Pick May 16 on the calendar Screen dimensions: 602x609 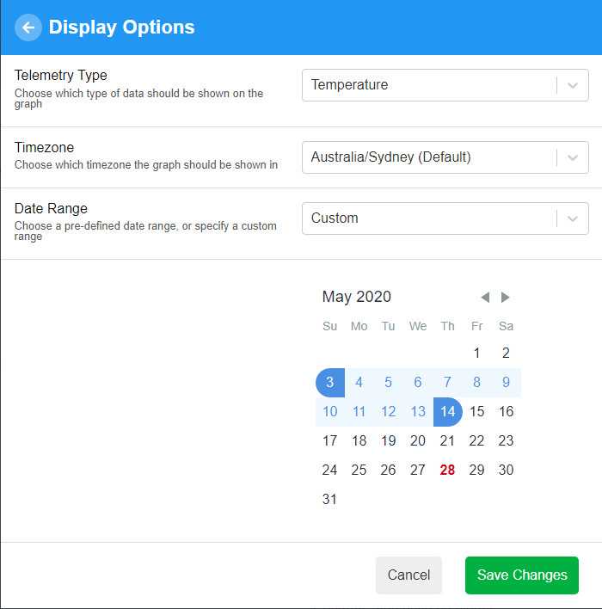pos(506,412)
